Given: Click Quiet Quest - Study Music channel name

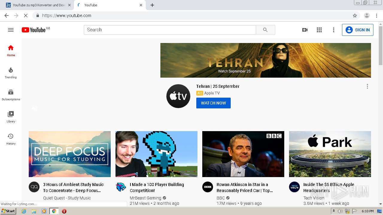Looking at the screenshot, I should (67, 198).
